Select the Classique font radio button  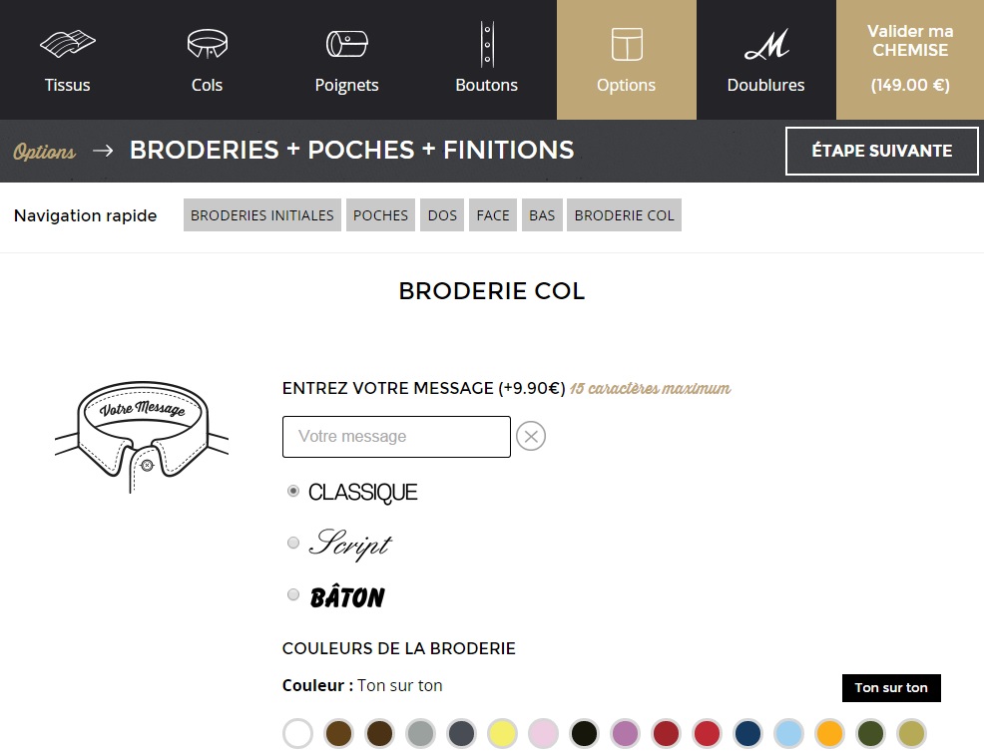point(293,491)
